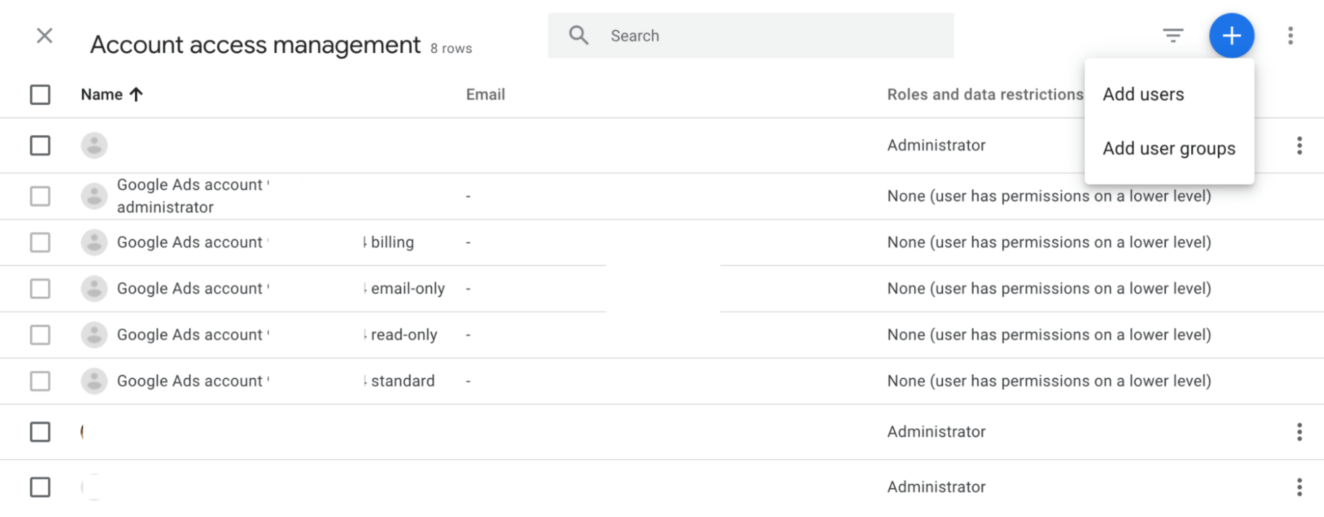Choose Add user groups from the menu

[x=1168, y=148]
